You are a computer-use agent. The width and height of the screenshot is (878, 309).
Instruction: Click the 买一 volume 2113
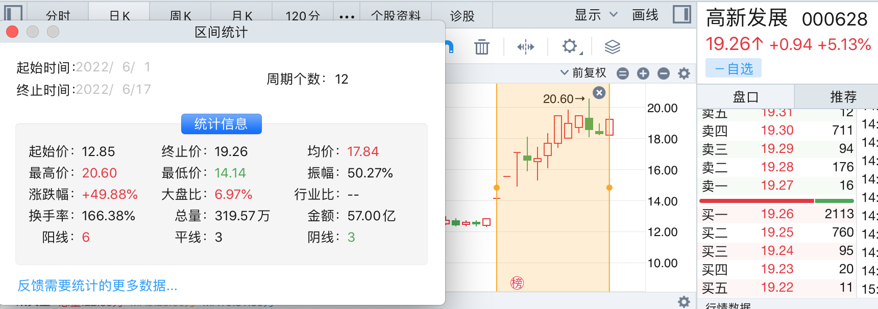pyautogui.click(x=839, y=214)
